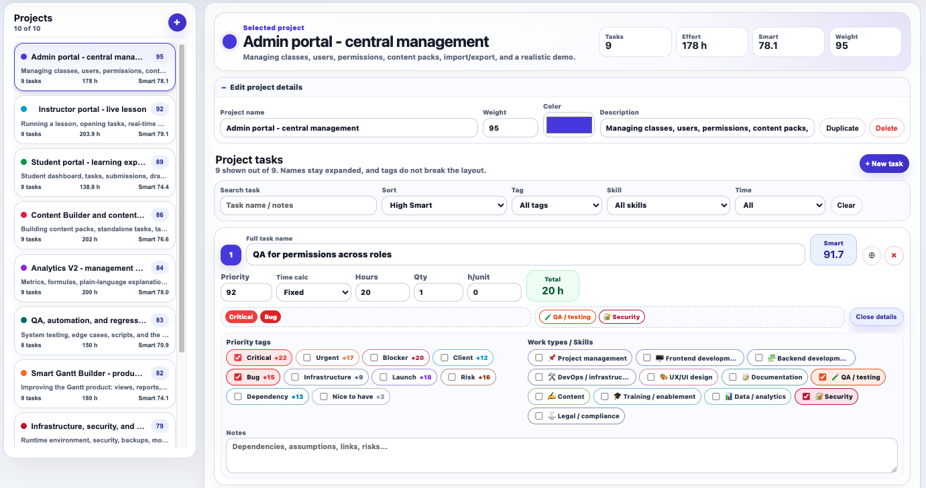Open QA, automation, and regression project
This screenshot has width=926, height=488.
pos(95,331)
